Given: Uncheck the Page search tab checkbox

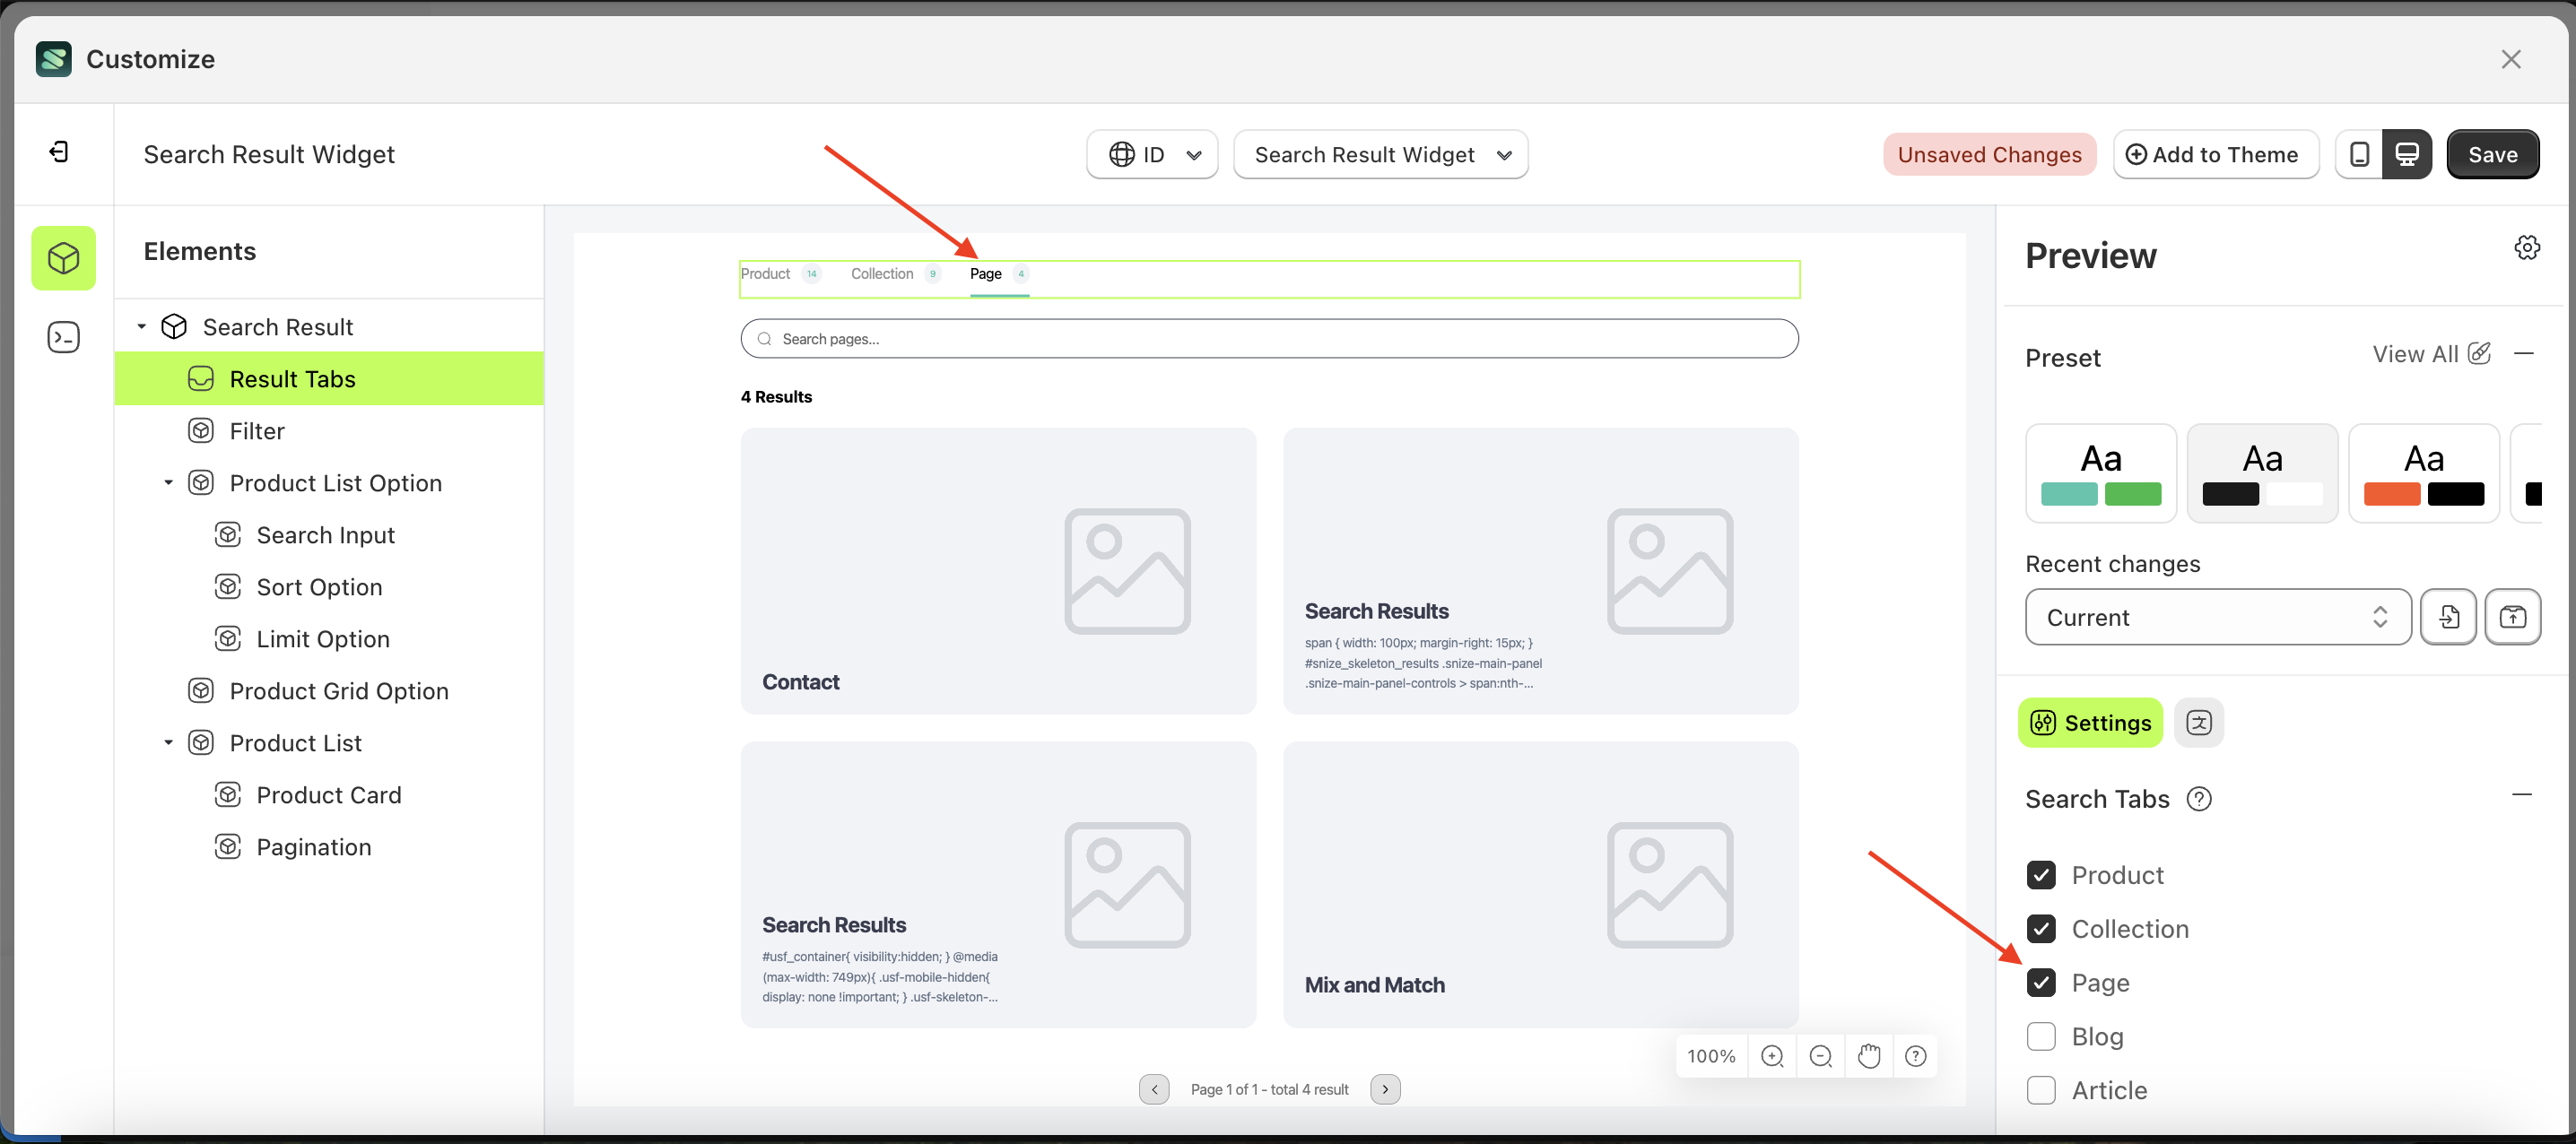Looking at the screenshot, I should (2041, 982).
